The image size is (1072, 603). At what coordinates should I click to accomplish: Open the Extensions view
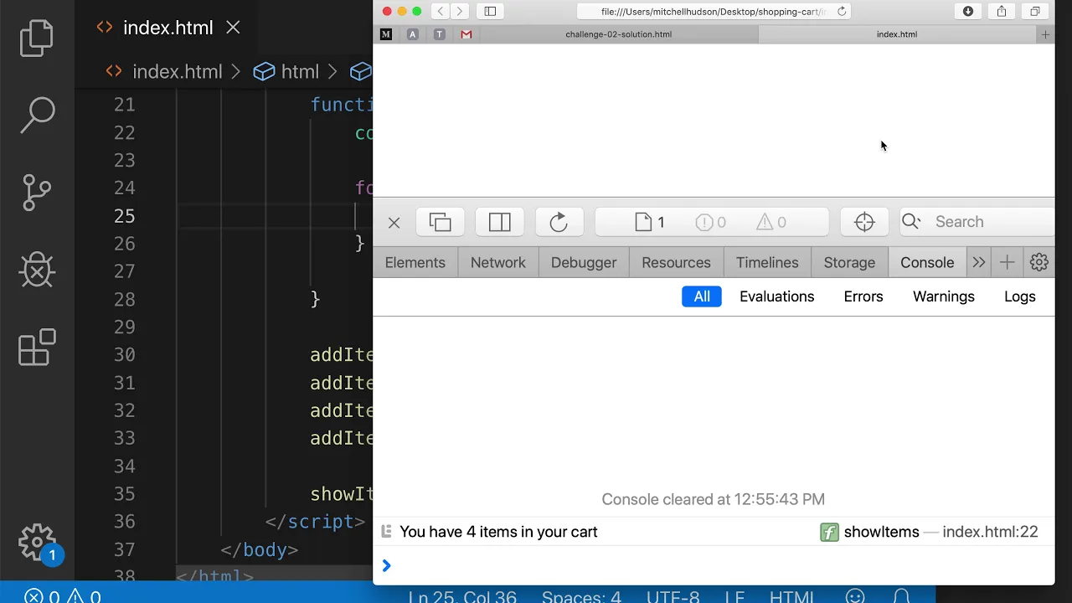pyautogui.click(x=37, y=347)
